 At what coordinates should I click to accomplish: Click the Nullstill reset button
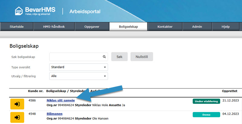(142, 57)
